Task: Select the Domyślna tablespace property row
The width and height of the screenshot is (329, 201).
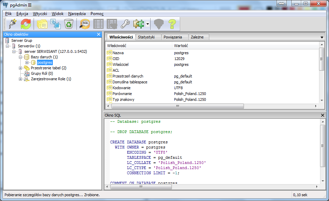Action: 212,82
